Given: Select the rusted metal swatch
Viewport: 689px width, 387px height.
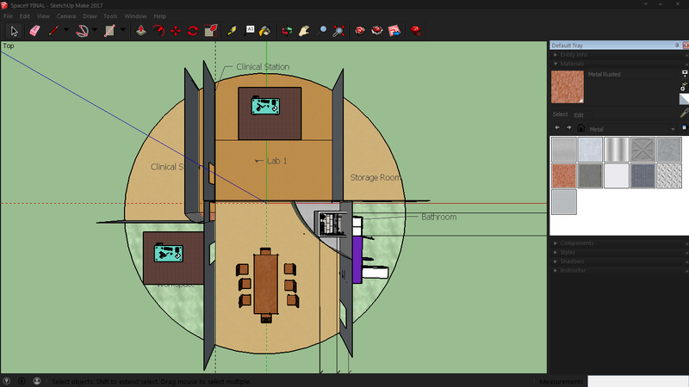Looking at the screenshot, I should tap(564, 176).
